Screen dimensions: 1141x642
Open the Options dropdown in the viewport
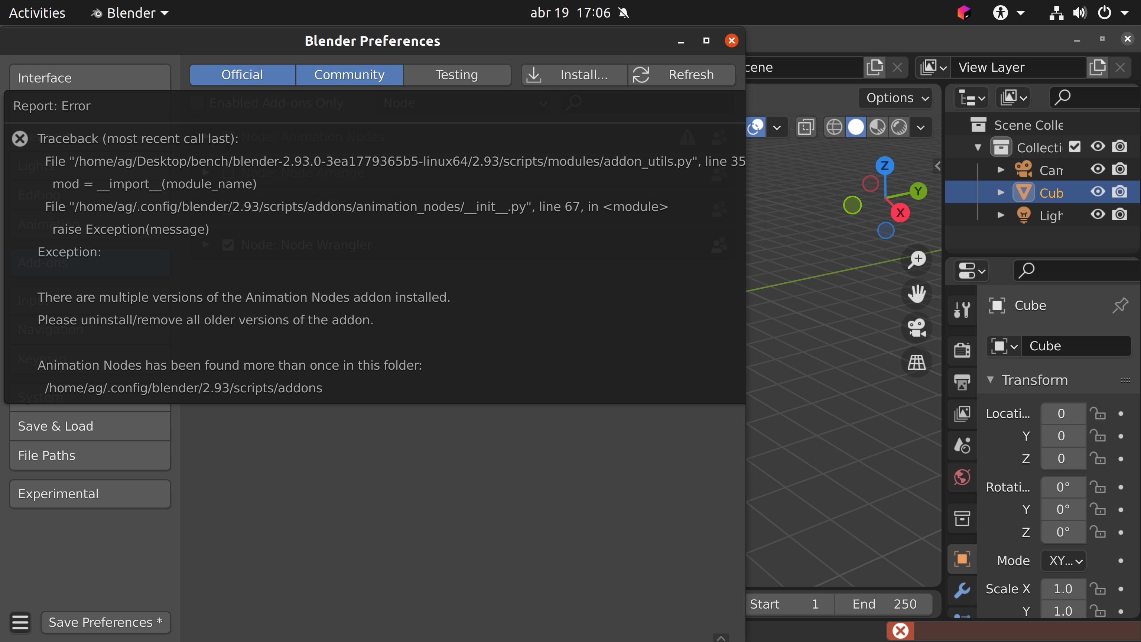pos(895,98)
